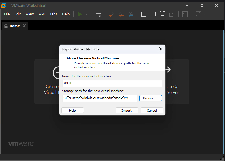Maximize the VMware Workstation window

[202, 6]
